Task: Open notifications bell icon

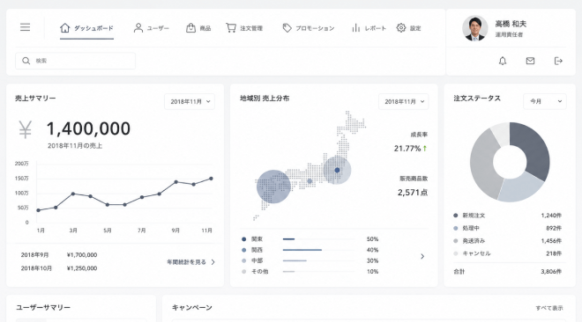Action: point(503,61)
